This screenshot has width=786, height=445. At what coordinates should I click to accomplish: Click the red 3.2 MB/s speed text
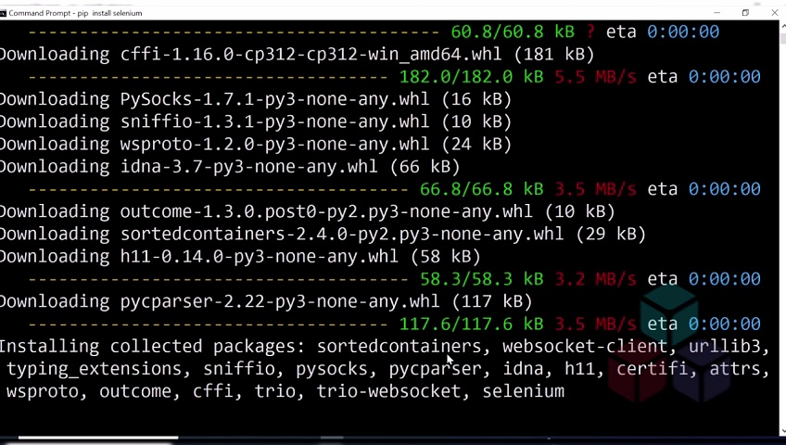pyautogui.click(x=595, y=279)
